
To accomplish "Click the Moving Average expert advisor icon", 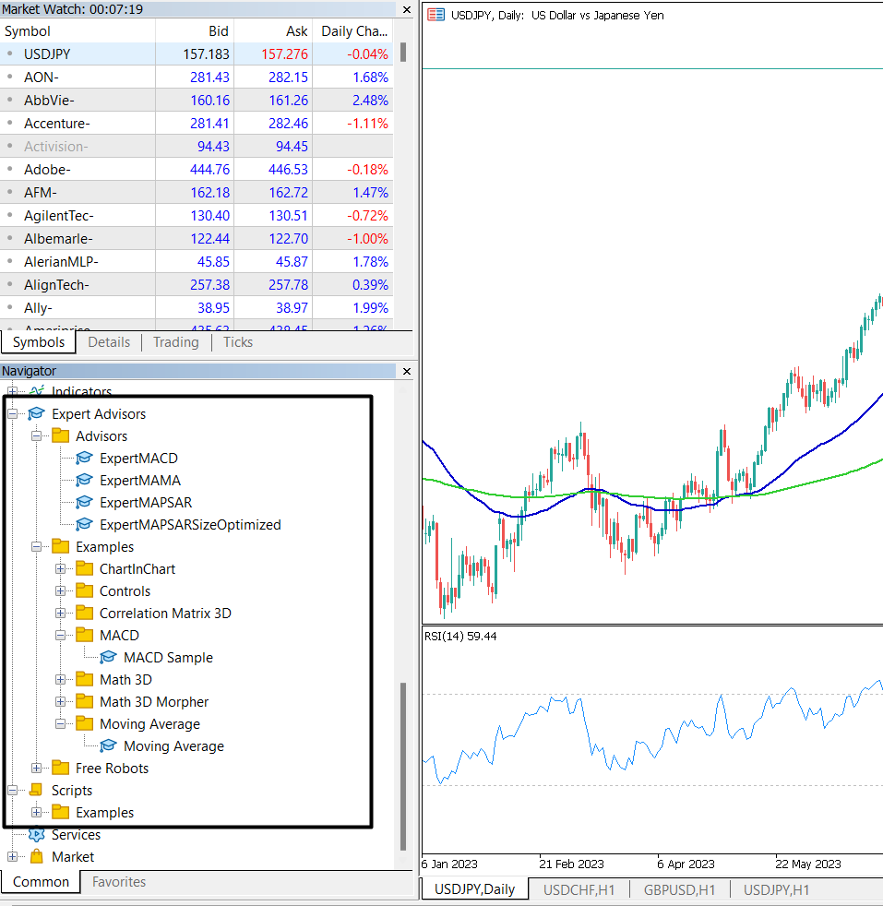I will coord(108,746).
